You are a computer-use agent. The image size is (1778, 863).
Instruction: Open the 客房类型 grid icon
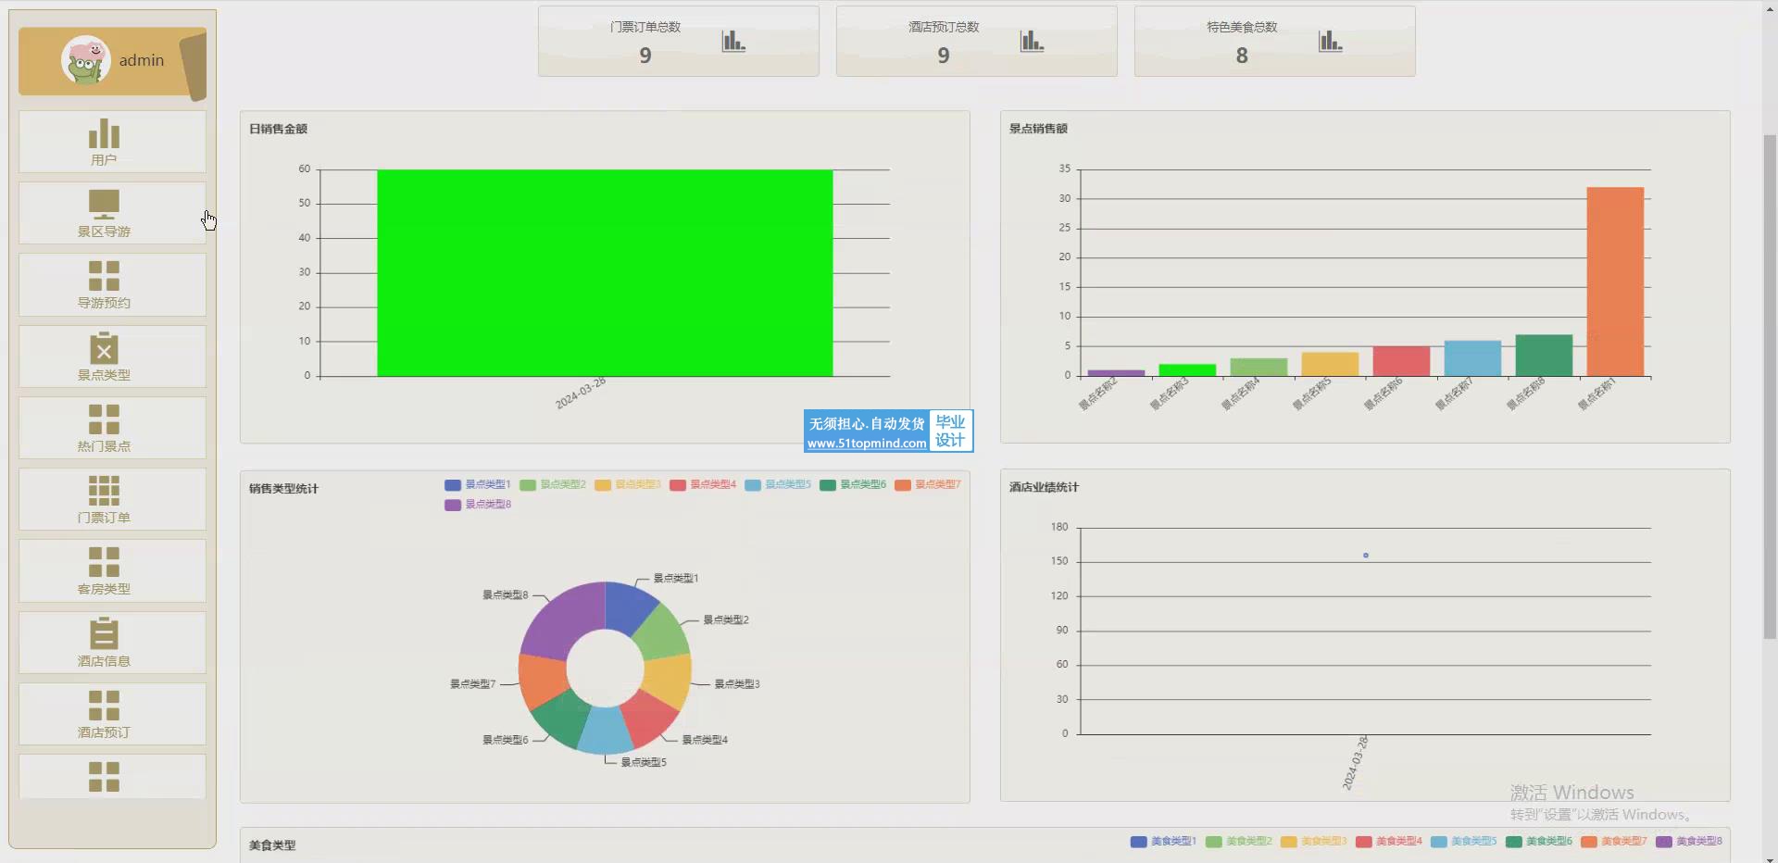point(104,562)
